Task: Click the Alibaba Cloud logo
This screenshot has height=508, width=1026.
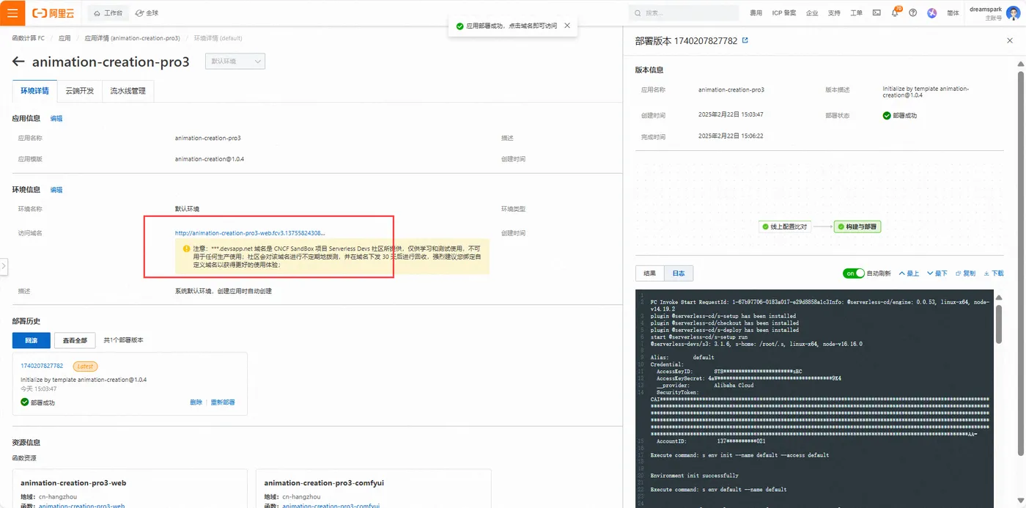Action: [55, 13]
